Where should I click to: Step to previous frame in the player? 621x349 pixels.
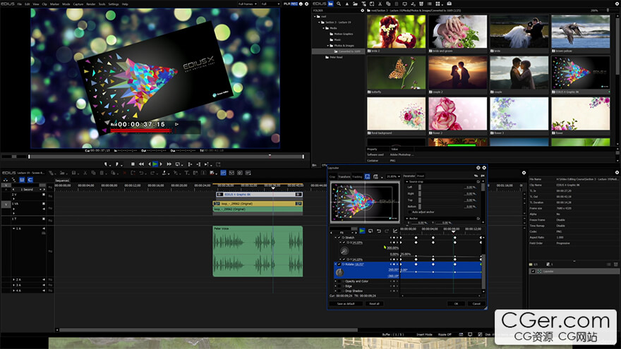pos(150,164)
